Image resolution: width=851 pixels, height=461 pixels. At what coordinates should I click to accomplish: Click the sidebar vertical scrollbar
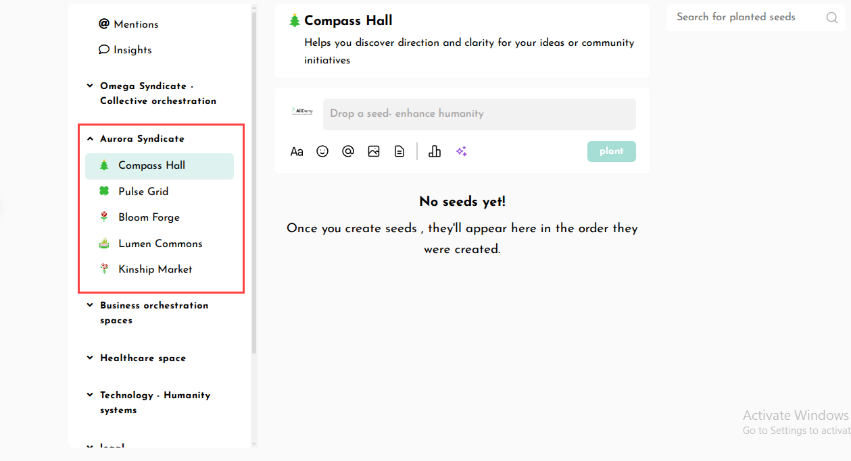pos(254,182)
